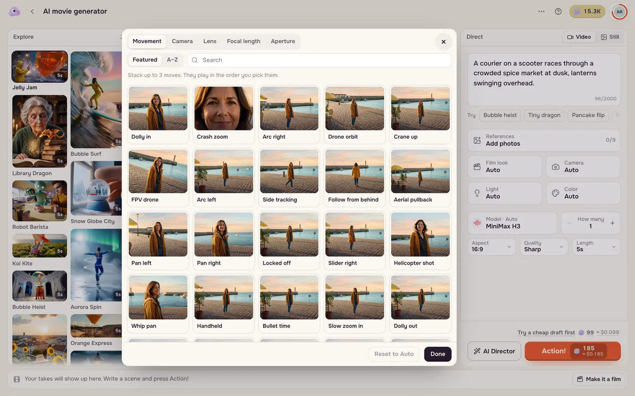
Task: Select the Follow from behind movement
Action: 355,177
